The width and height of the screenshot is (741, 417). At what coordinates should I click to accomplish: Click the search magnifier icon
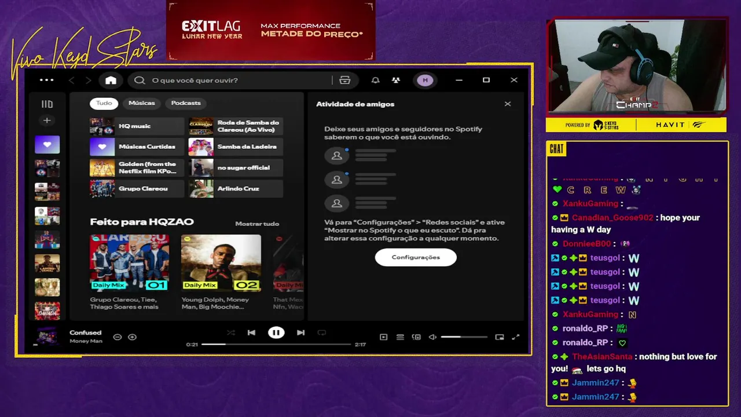point(140,81)
